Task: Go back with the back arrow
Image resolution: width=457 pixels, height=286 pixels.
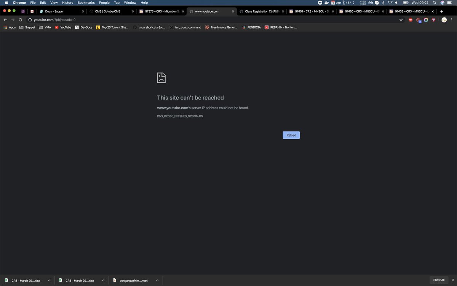Action: pos(5,19)
